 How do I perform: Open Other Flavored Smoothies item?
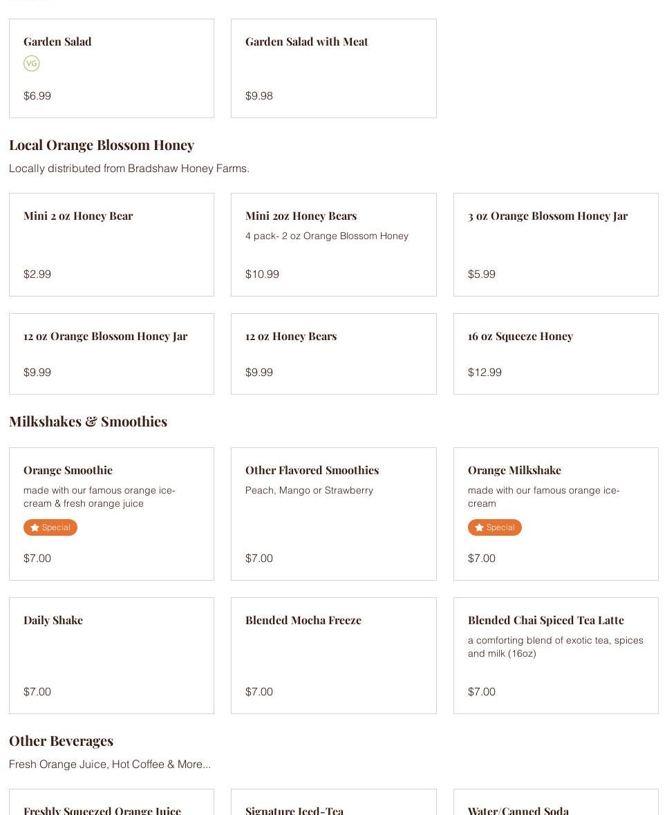point(333,513)
